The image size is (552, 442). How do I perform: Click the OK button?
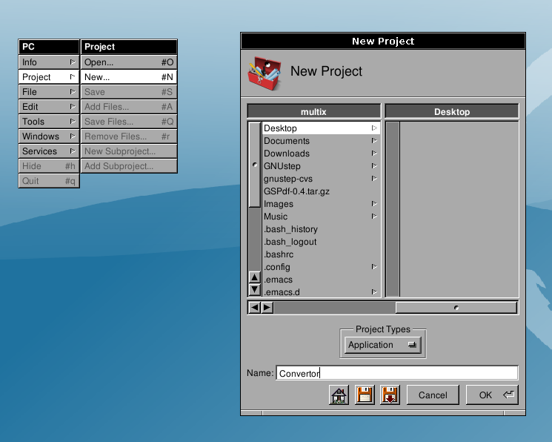(492, 395)
